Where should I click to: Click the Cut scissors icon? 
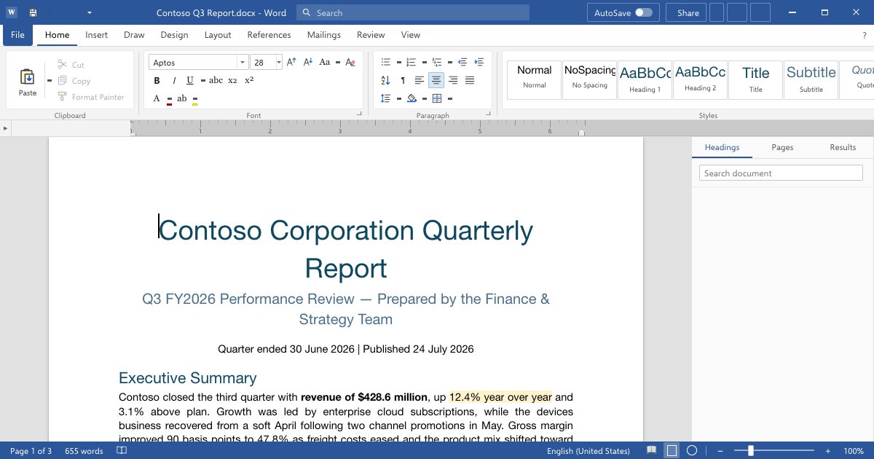[x=62, y=65]
